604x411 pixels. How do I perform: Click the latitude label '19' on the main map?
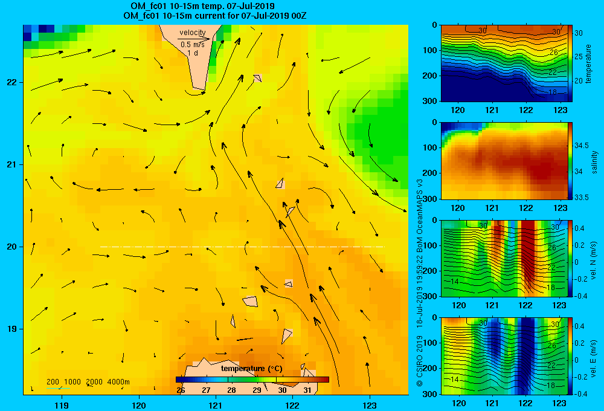(11, 329)
